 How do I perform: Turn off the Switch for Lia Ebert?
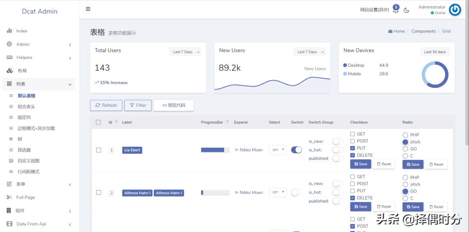point(296,150)
